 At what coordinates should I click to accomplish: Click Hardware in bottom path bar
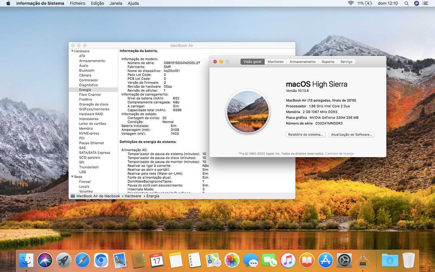tap(133, 196)
